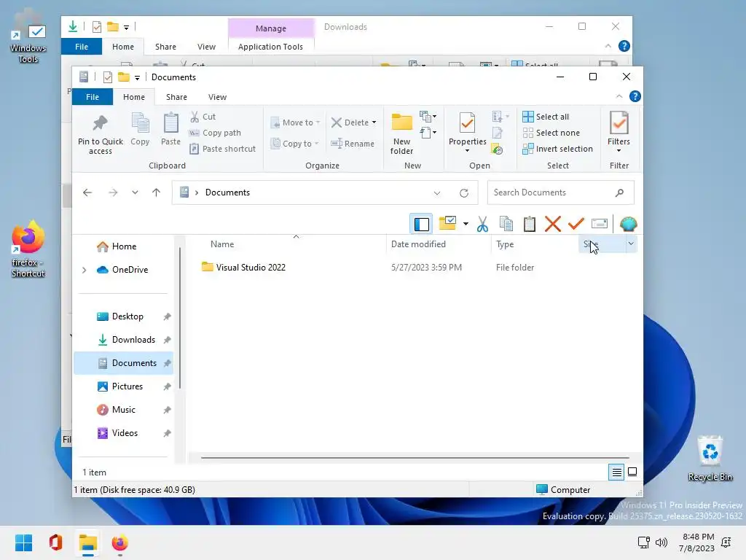Click the clipboard paste toolbar icon
This screenshot has width=746, height=560.
[529, 224]
